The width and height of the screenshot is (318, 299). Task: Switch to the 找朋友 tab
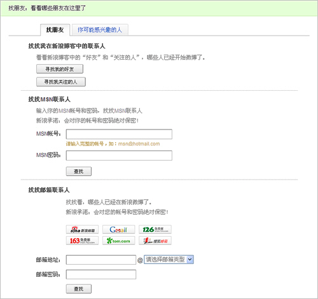click(x=55, y=30)
